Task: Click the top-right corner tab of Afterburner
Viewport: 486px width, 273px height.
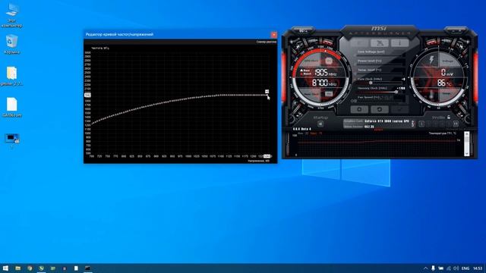Action: pyautogui.click(x=456, y=30)
